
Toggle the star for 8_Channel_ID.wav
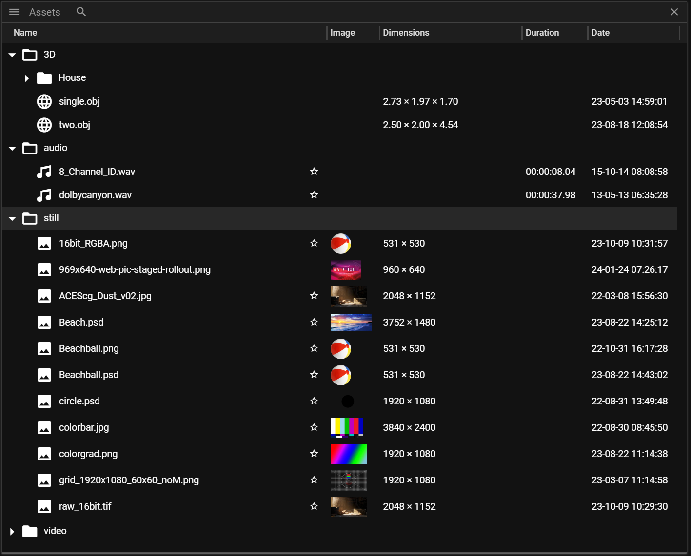pos(314,171)
